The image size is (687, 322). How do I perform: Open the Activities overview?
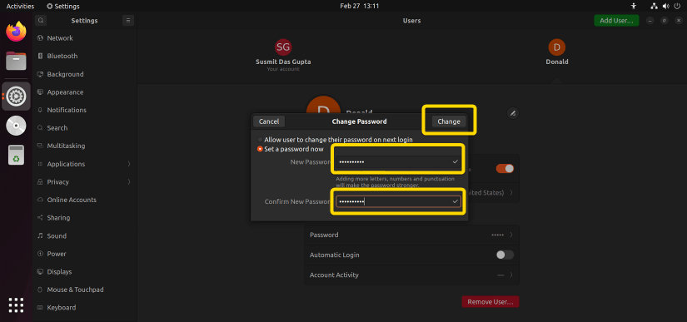pyautogui.click(x=20, y=6)
